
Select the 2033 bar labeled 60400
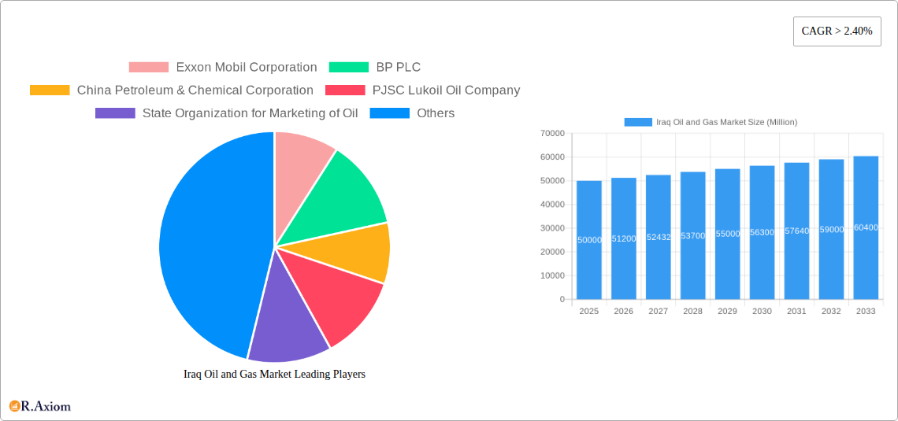(x=866, y=227)
